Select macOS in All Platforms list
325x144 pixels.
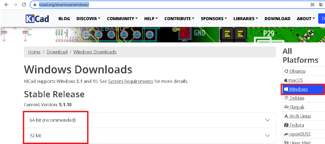click(x=304, y=80)
